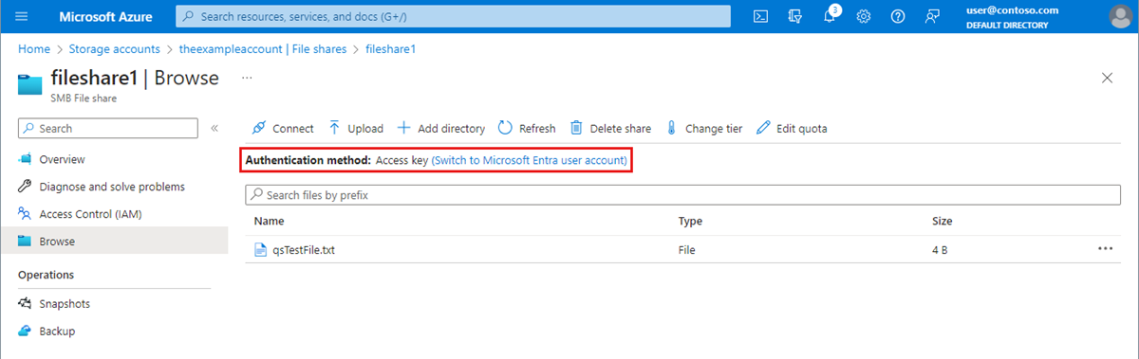This screenshot has height=359, width=1139.
Task: Collapse the sidebar with the double chevron
Action: click(x=215, y=128)
